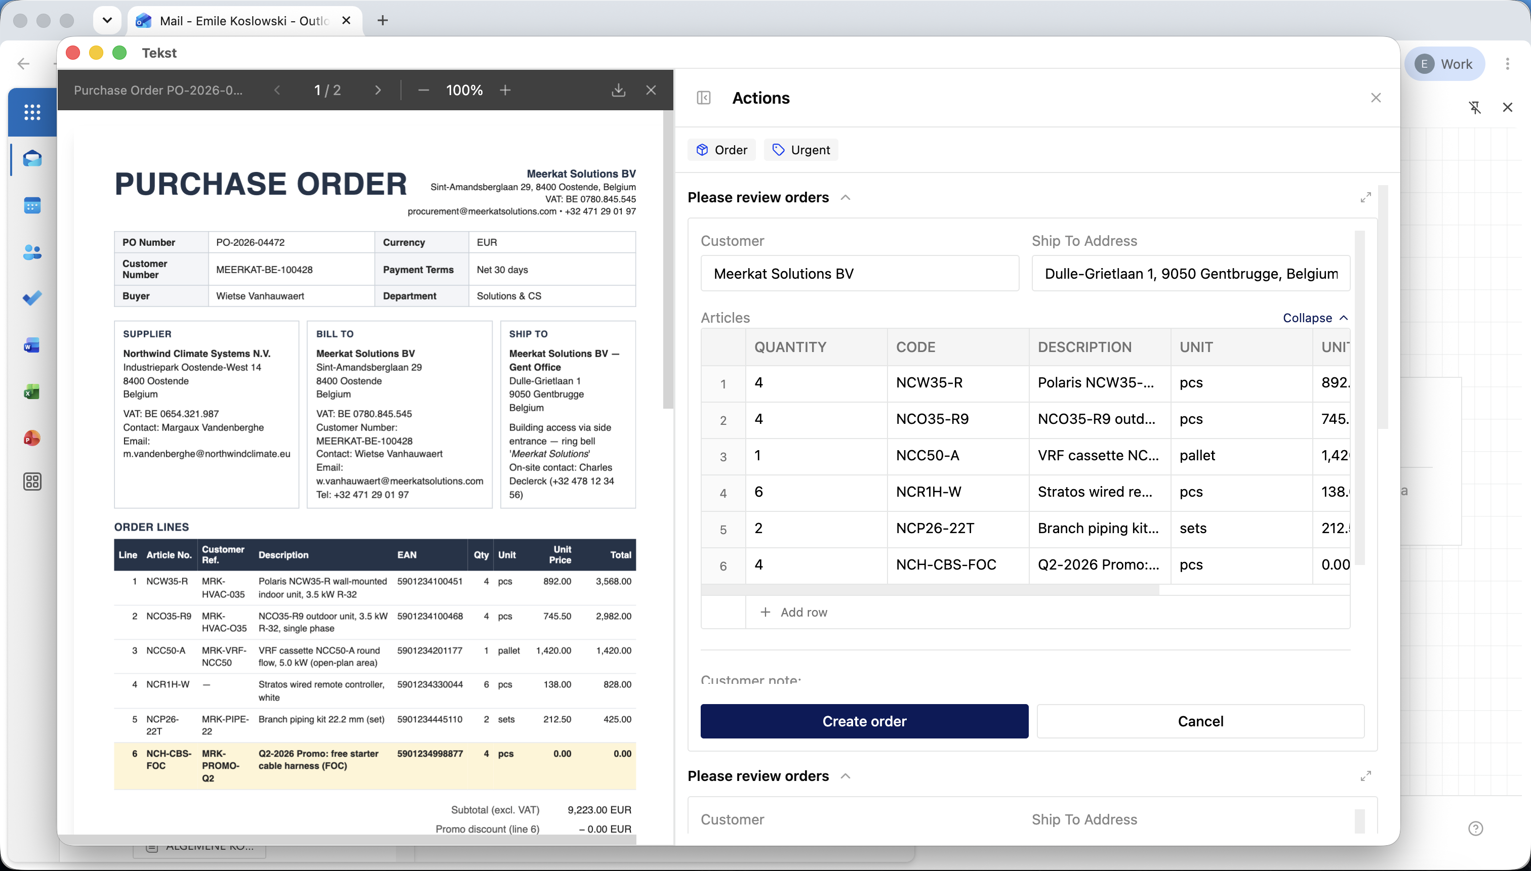Click the Actions panel vertical scrollbar
Screen dimensions: 1531x871
point(1383,307)
